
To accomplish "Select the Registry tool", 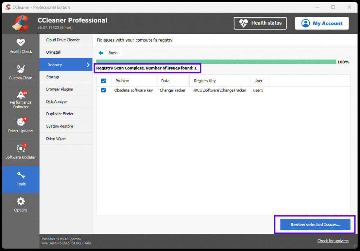I will coord(66,65).
